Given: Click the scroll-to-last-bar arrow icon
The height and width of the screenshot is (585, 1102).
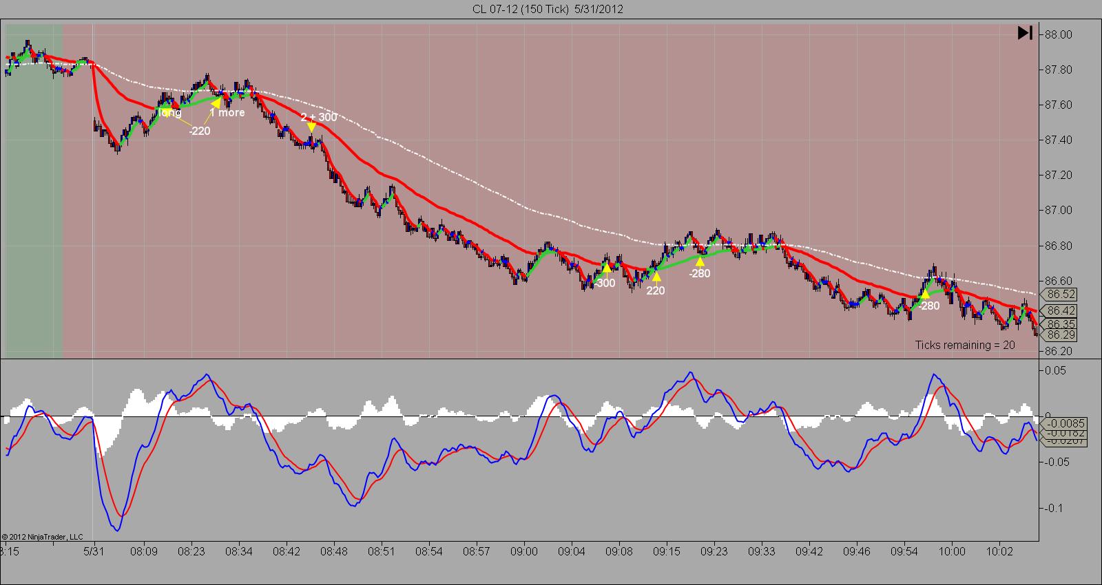Looking at the screenshot, I should coord(1025,33).
